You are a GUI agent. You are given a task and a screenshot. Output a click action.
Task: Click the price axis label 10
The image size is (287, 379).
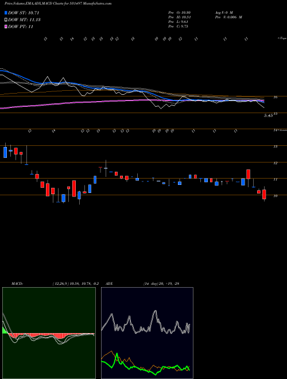click(x=275, y=196)
